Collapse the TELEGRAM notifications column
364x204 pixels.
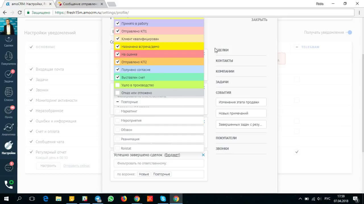pyautogui.click(x=297, y=47)
